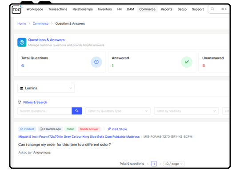Click the Questions & Answers page title
240x170 pixels.
46,40
